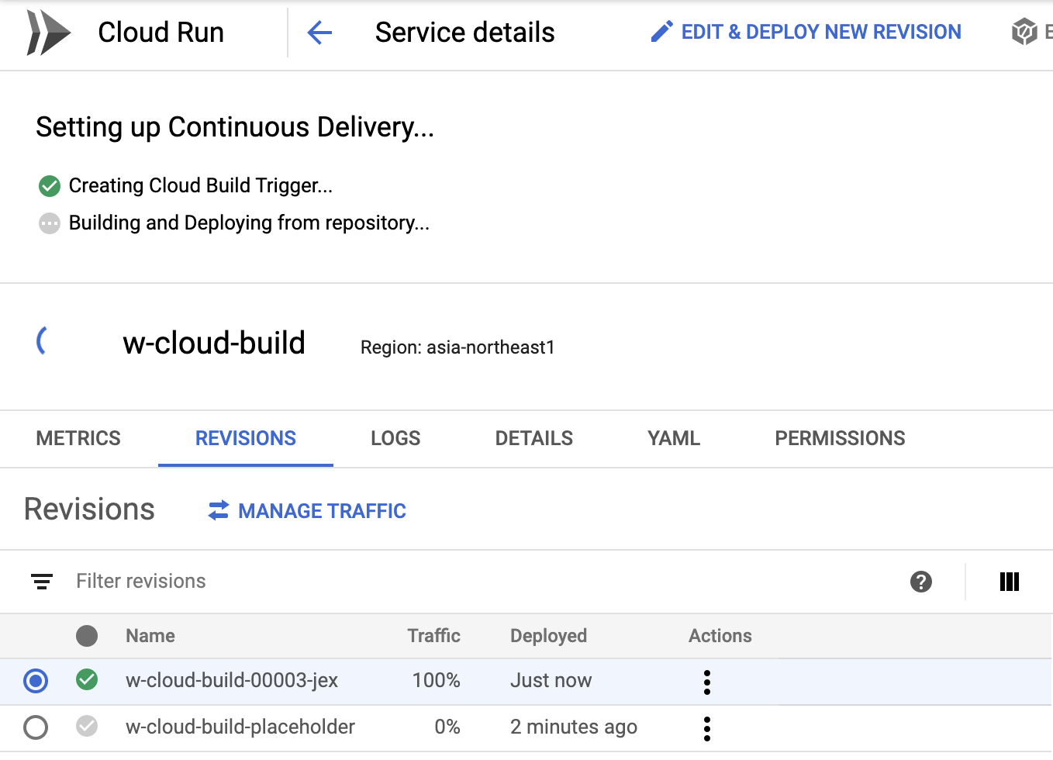Screen dimensions: 1053x760
Task: Open actions menu for w-cloud-build-placeholder
Action: (x=707, y=728)
